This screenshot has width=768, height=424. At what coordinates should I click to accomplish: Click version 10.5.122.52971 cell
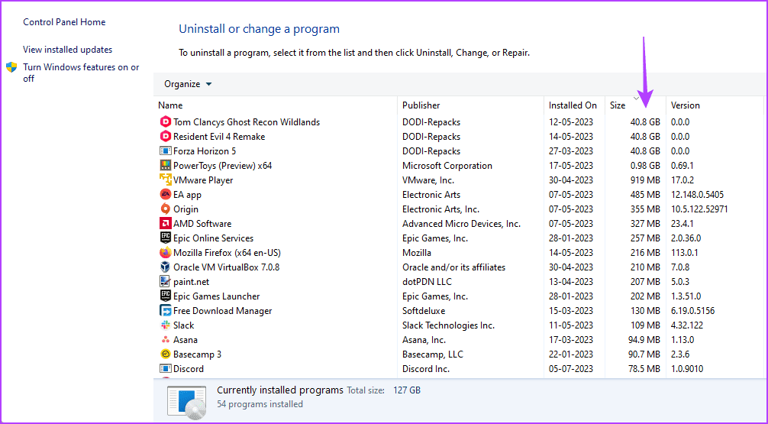[x=699, y=209]
